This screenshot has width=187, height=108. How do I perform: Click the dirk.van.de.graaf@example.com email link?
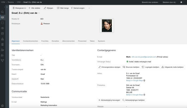tap(144, 57)
